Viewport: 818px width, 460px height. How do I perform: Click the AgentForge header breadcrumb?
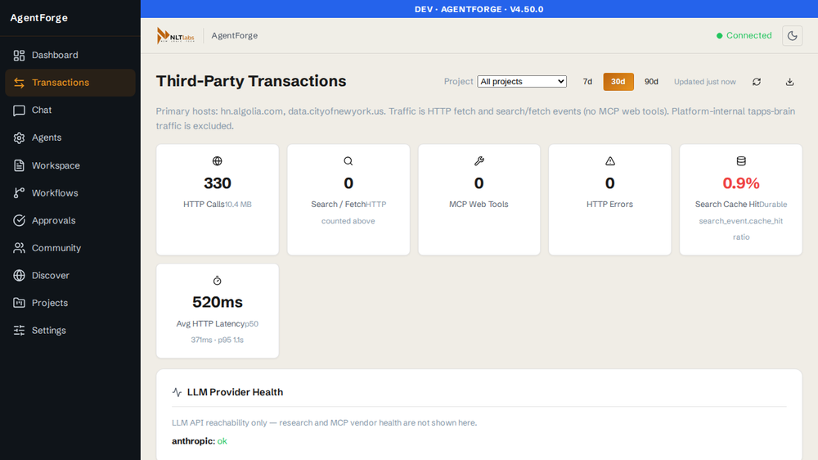234,35
